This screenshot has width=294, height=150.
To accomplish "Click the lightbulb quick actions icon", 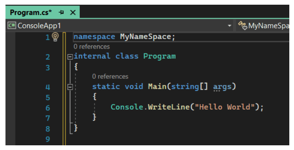I will [x=55, y=37].
